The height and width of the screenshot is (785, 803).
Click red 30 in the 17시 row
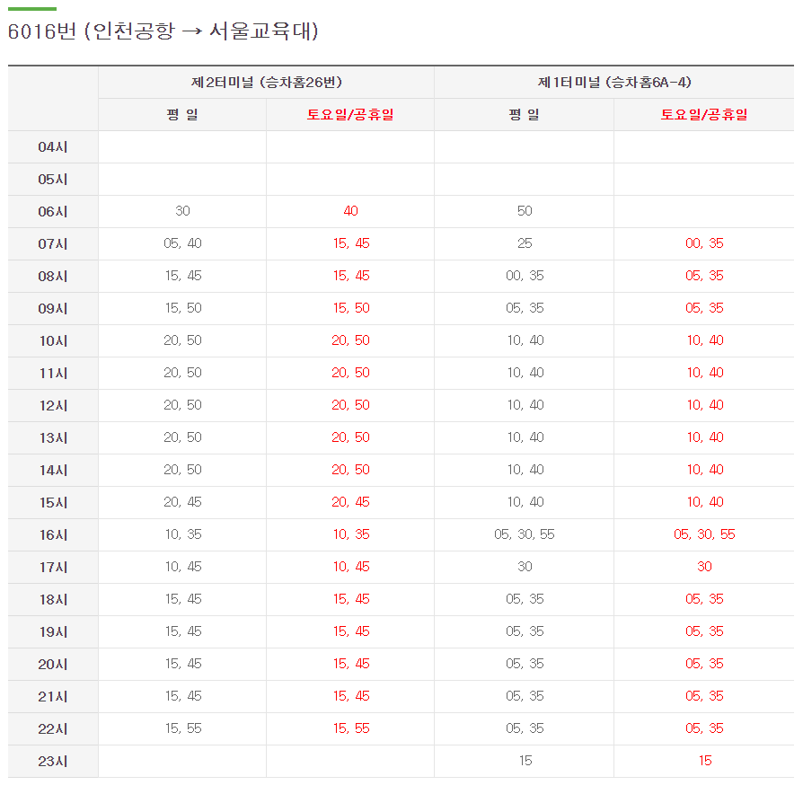(x=704, y=567)
